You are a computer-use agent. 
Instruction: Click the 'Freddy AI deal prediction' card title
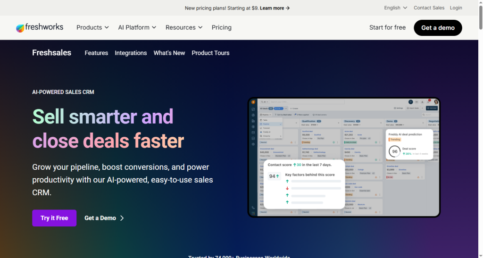[405, 134]
